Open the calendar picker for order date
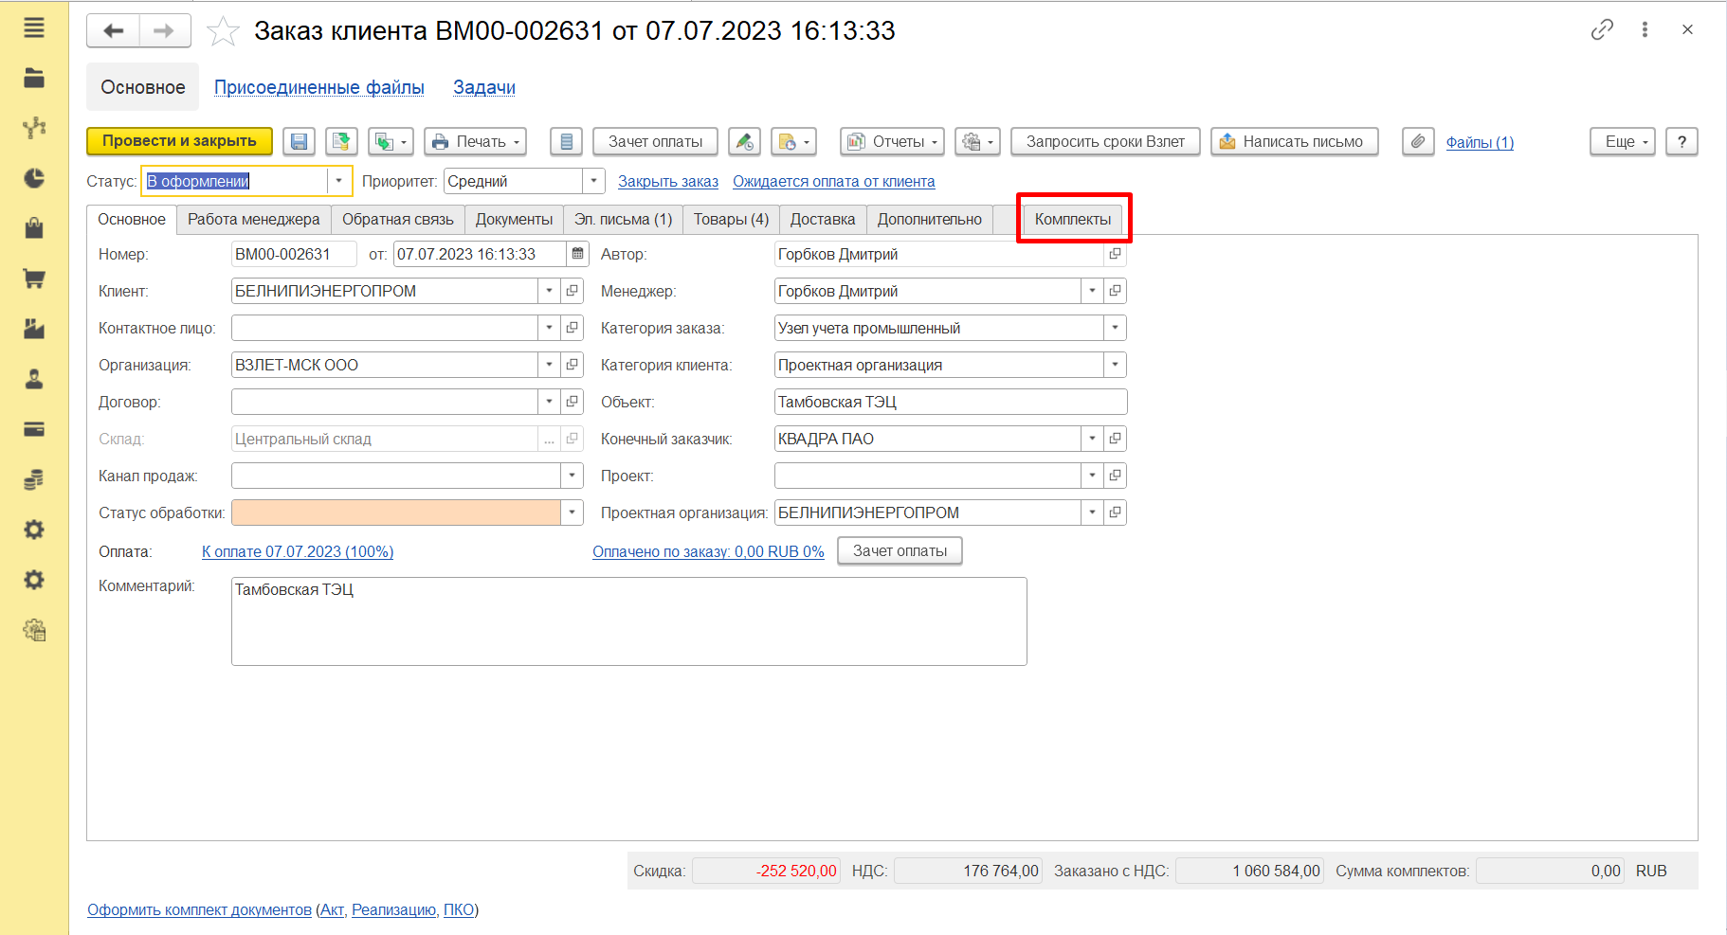Image resolution: width=1727 pixels, height=935 pixels. (577, 254)
